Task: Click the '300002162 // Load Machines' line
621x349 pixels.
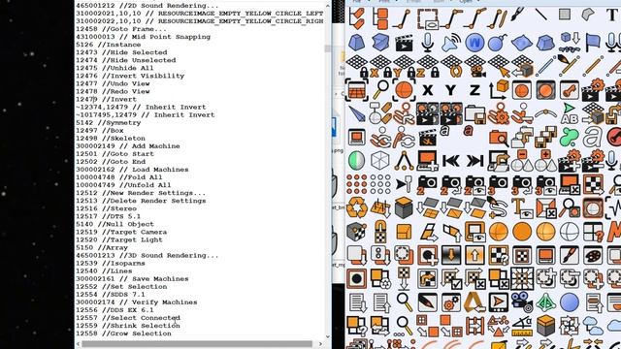Action: pyautogui.click(x=132, y=170)
